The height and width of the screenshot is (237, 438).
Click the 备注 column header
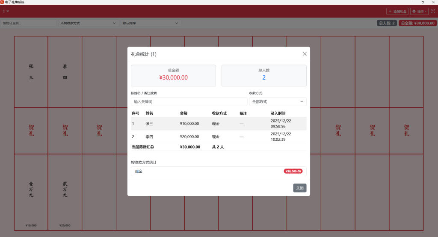[x=243, y=113]
